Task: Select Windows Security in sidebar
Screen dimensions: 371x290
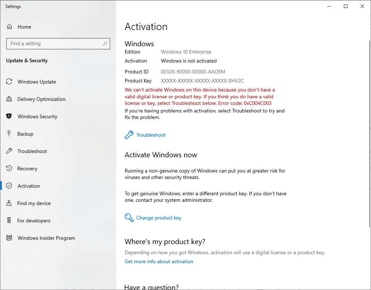Action: pyautogui.click(x=58, y=116)
